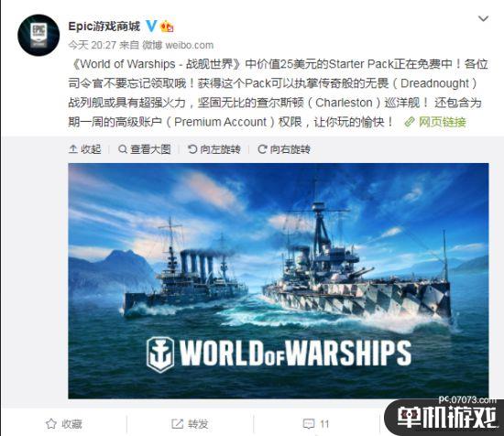Click the Epic游戏商城 account name
Image resolution: width=504 pixels, height=436 pixels.
coord(104,26)
